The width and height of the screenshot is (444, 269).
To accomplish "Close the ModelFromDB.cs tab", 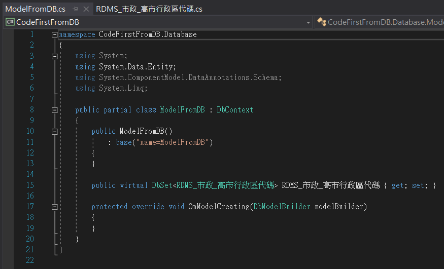I will [85, 9].
